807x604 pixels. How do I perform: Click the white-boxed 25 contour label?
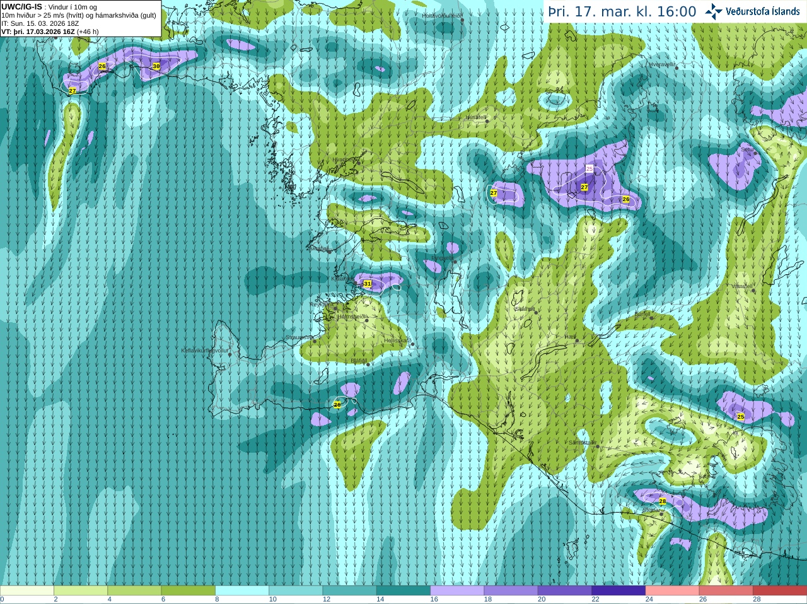589,169
